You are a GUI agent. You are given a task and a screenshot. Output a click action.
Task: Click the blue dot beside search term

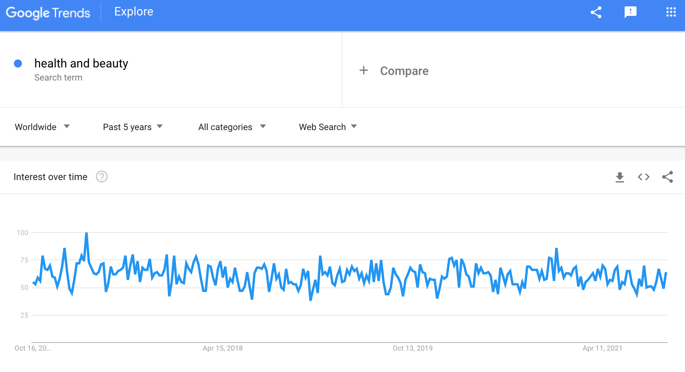(x=18, y=63)
